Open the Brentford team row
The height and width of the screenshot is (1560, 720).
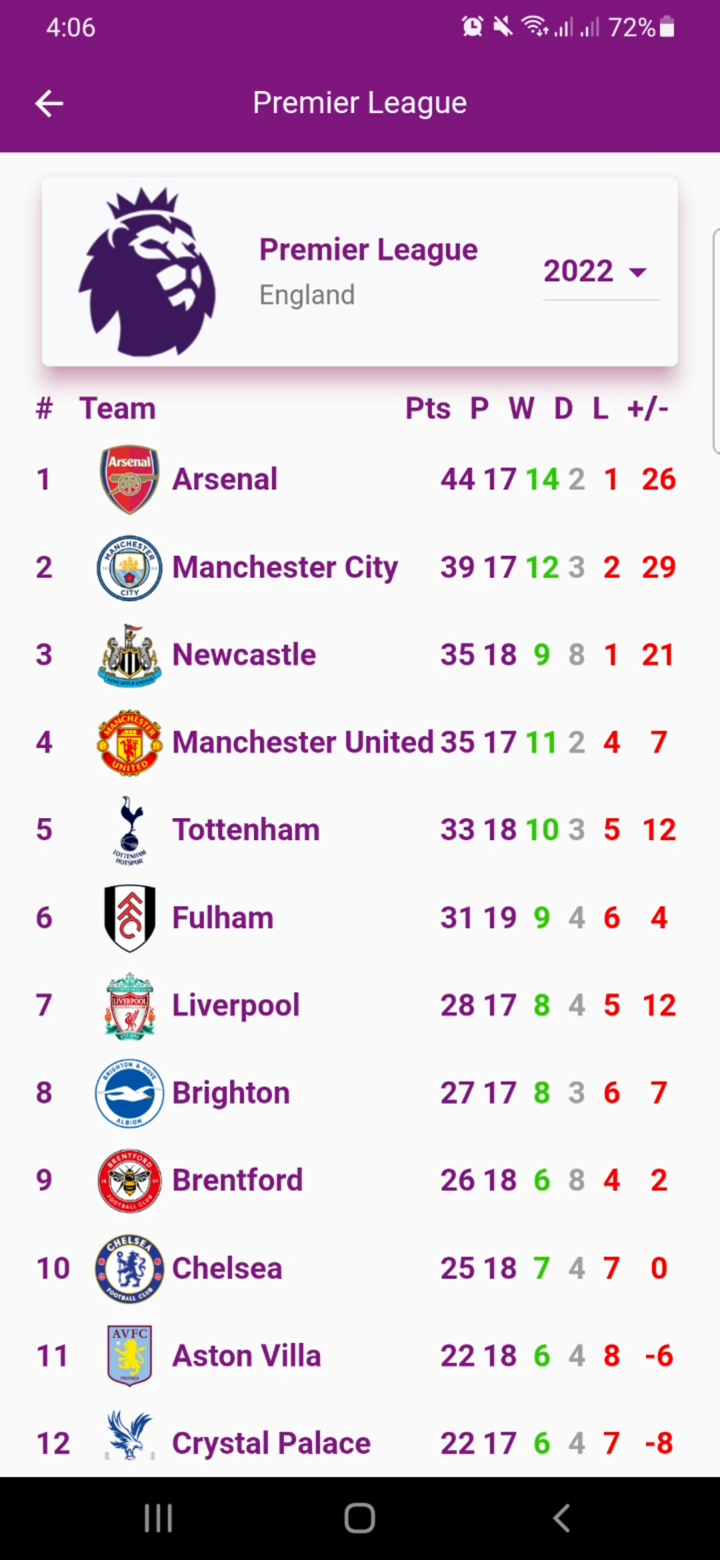360,1181
